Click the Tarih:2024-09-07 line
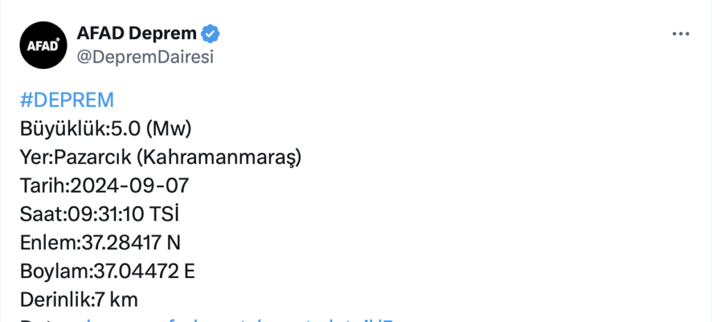This screenshot has height=322, width=712. [x=105, y=186]
